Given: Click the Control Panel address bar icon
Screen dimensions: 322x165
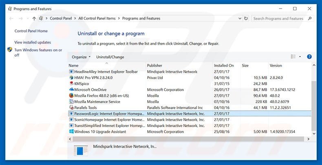Looking at the screenshot, I should [x=41, y=18].
